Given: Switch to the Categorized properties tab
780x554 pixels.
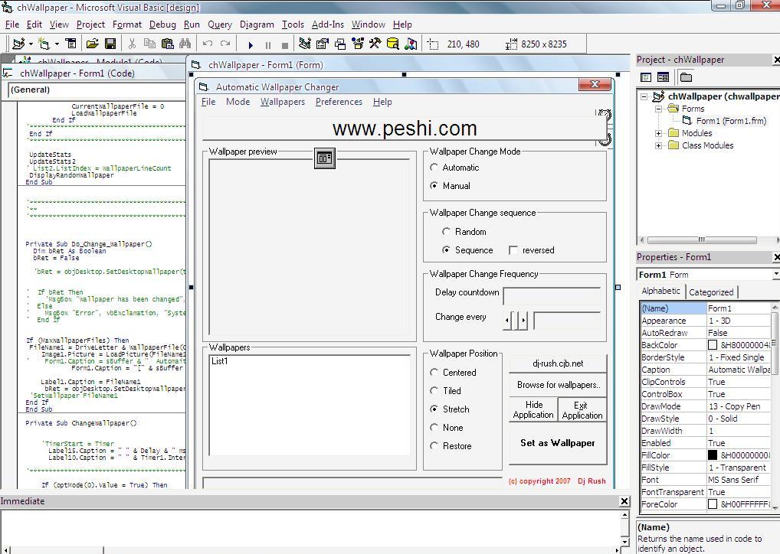Looking at the screenshot, I should click(x=711, y=292).
